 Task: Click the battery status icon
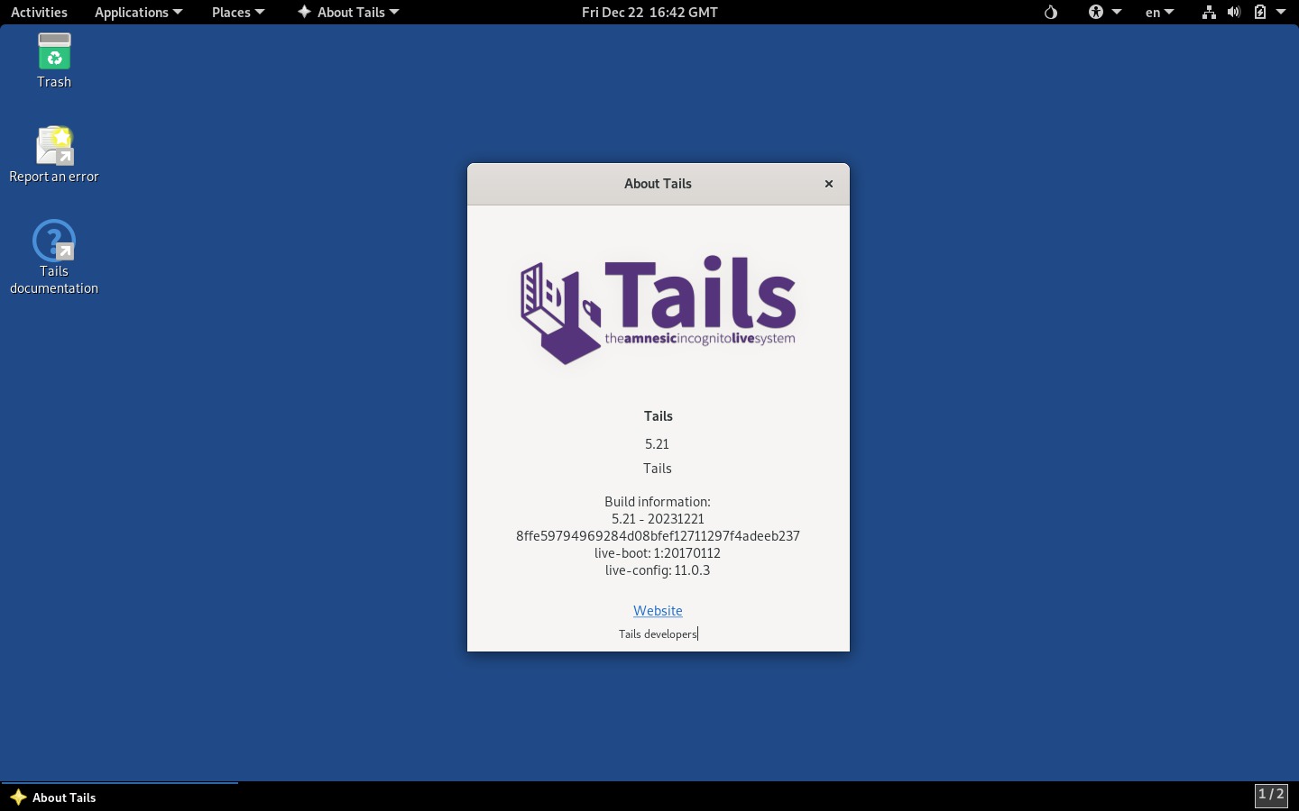point(1259,13)
